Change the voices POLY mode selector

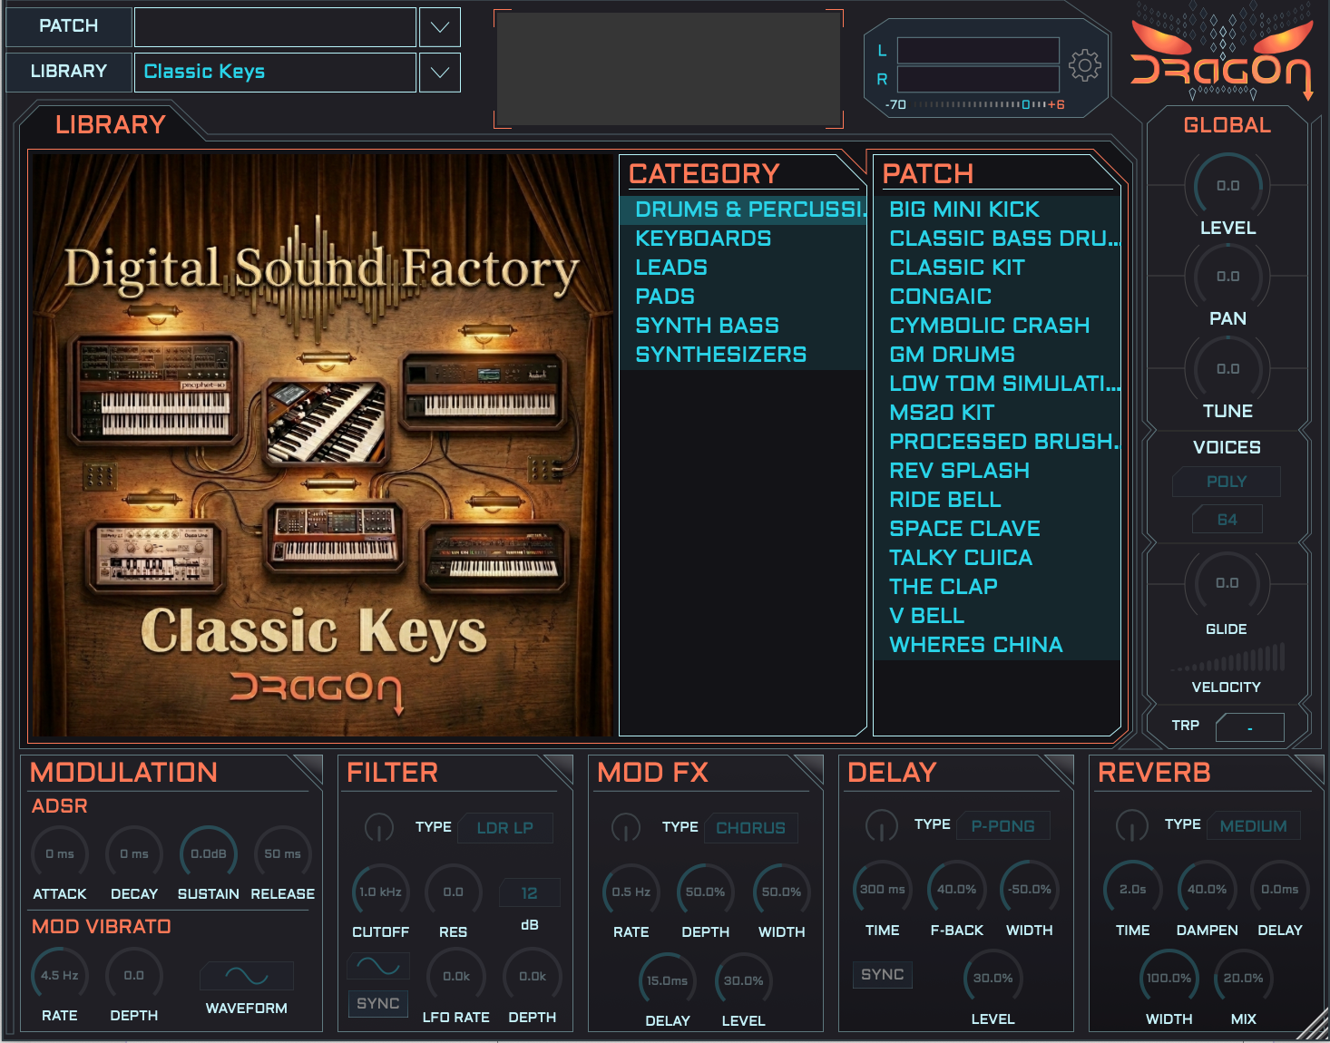(1227, 482)
